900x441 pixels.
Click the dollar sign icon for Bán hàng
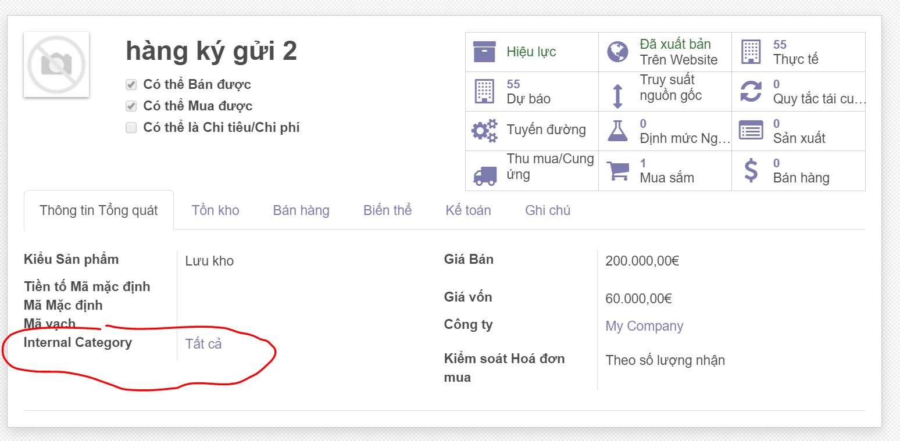coord(751,170)
